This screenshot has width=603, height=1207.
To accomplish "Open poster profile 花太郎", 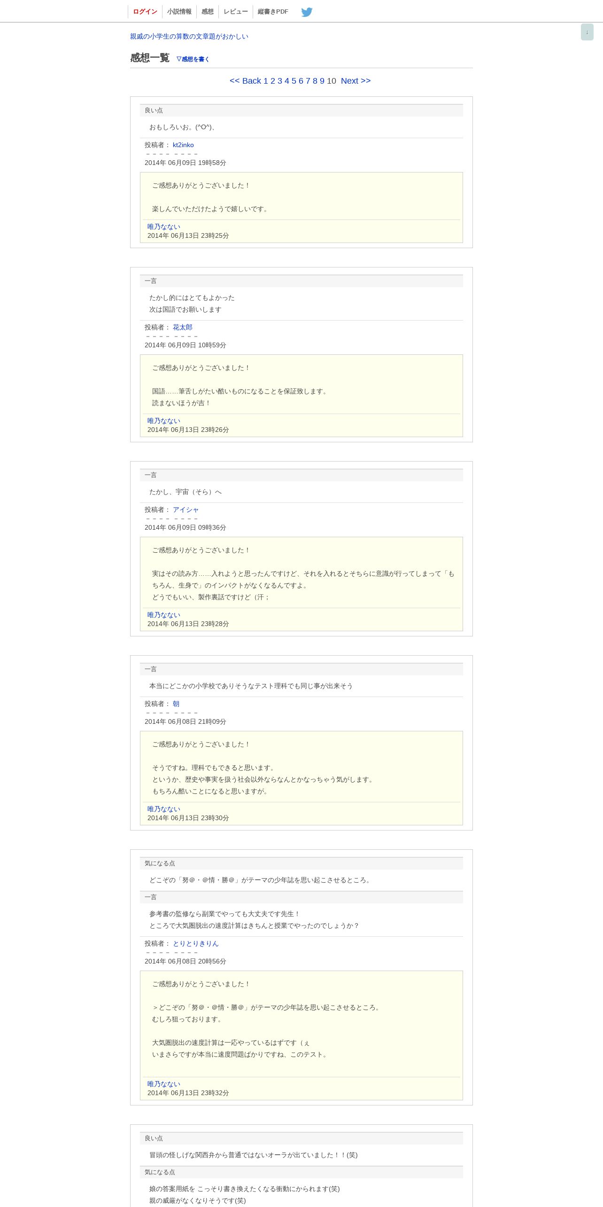I will pyautogui.click(x=183, y=327).
